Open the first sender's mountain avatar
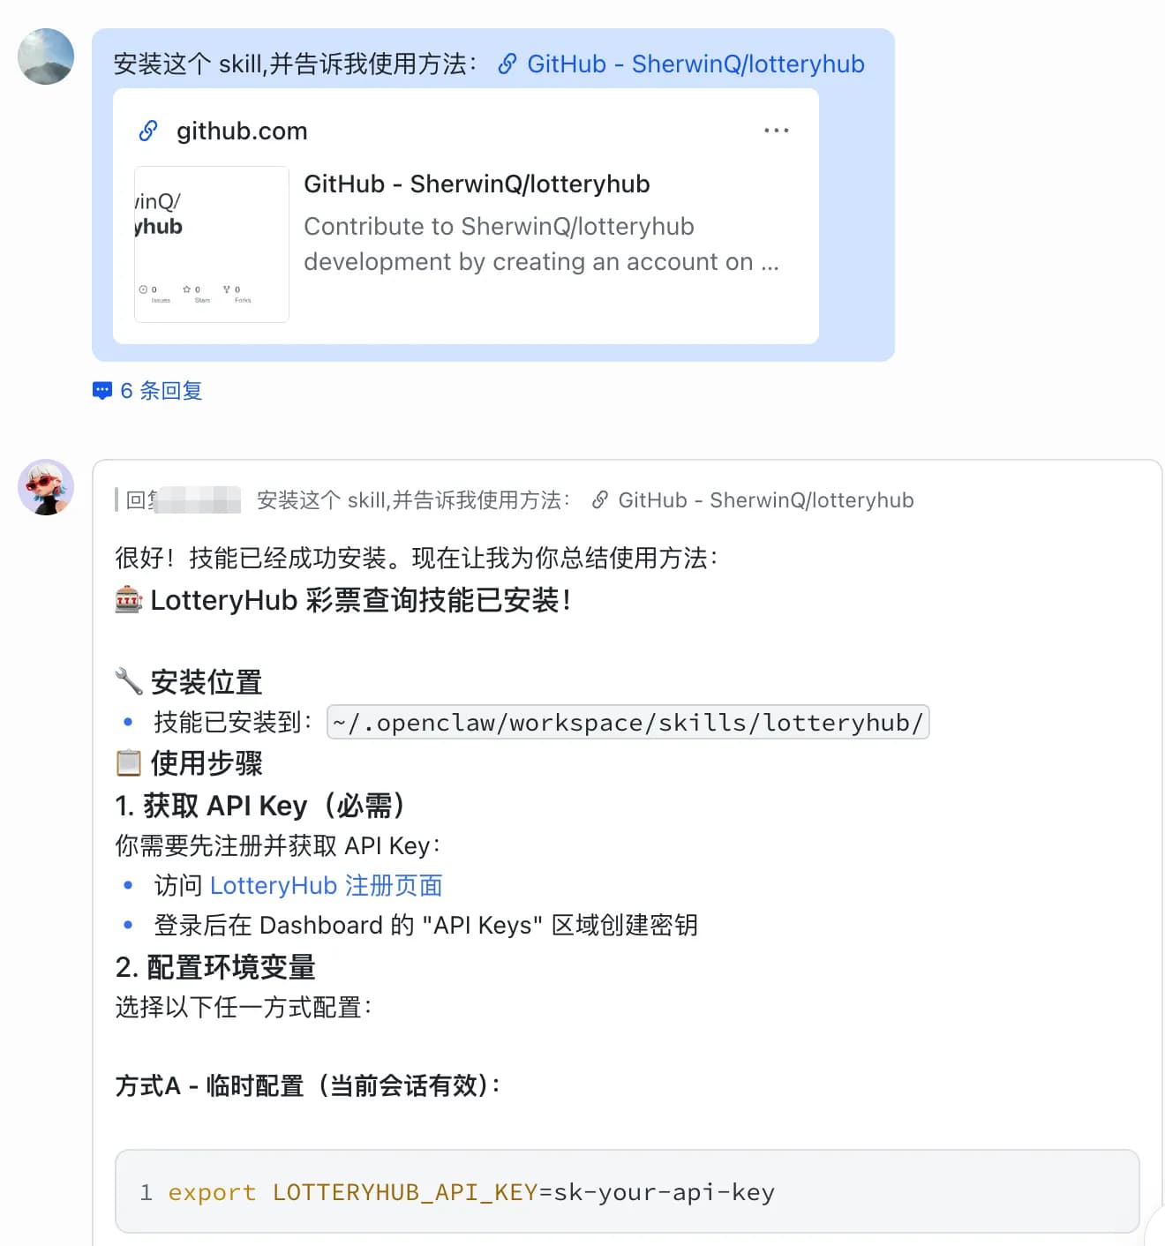The width and height of the screenshot is (1165, 1246). [x=46, y=56]
